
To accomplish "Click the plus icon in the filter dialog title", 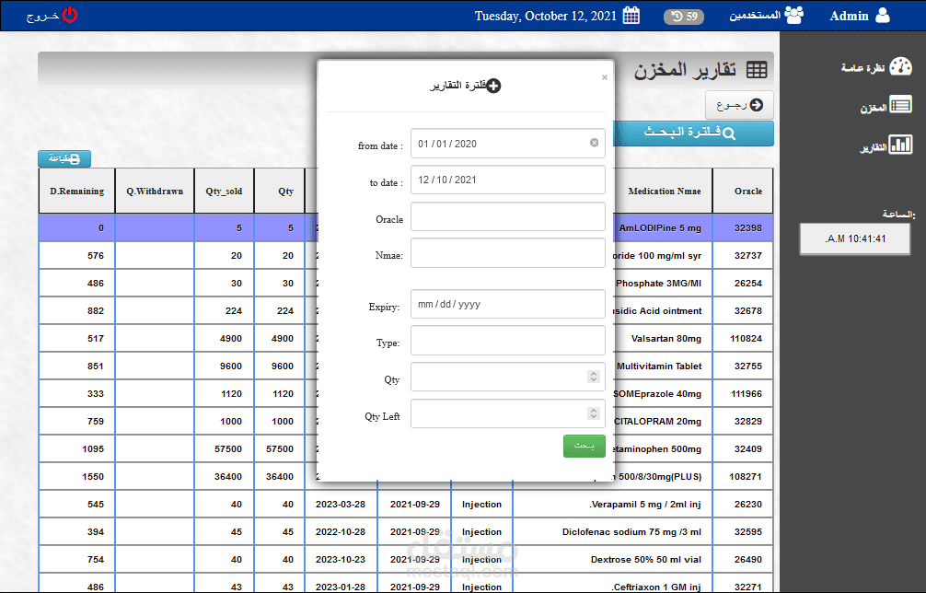I will pyautogui.click(x=493, y=86).
